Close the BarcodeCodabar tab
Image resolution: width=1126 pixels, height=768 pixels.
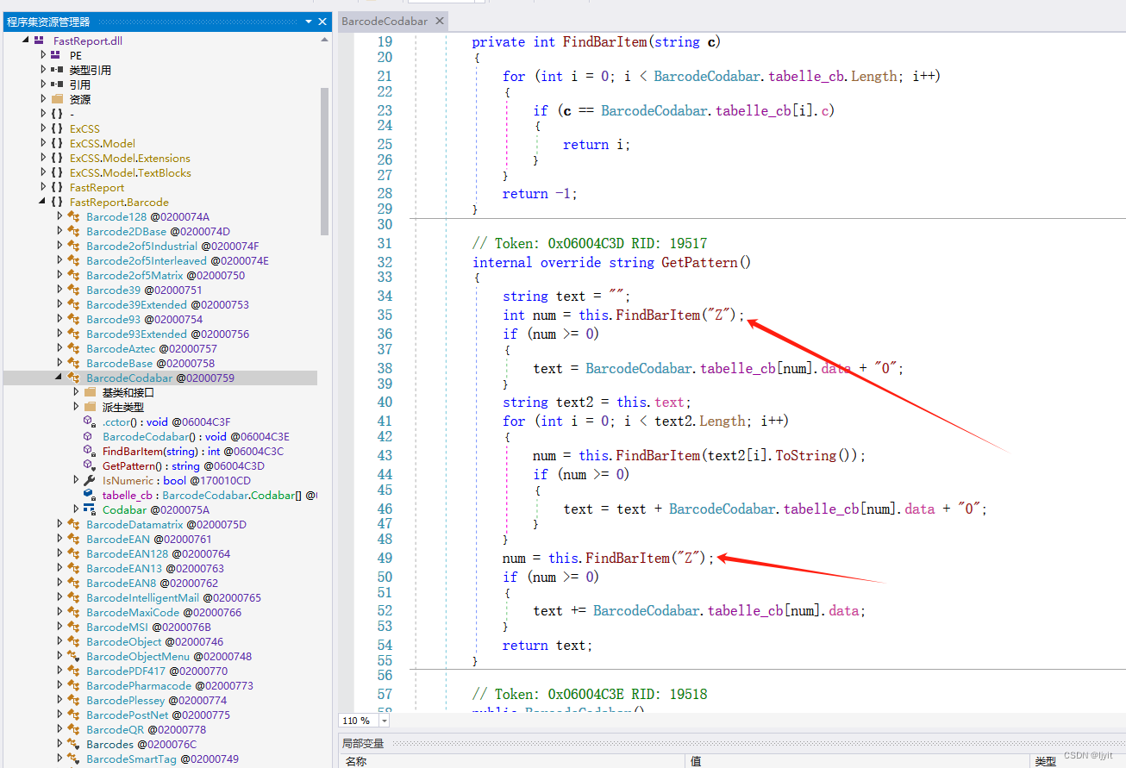[439, 21]
